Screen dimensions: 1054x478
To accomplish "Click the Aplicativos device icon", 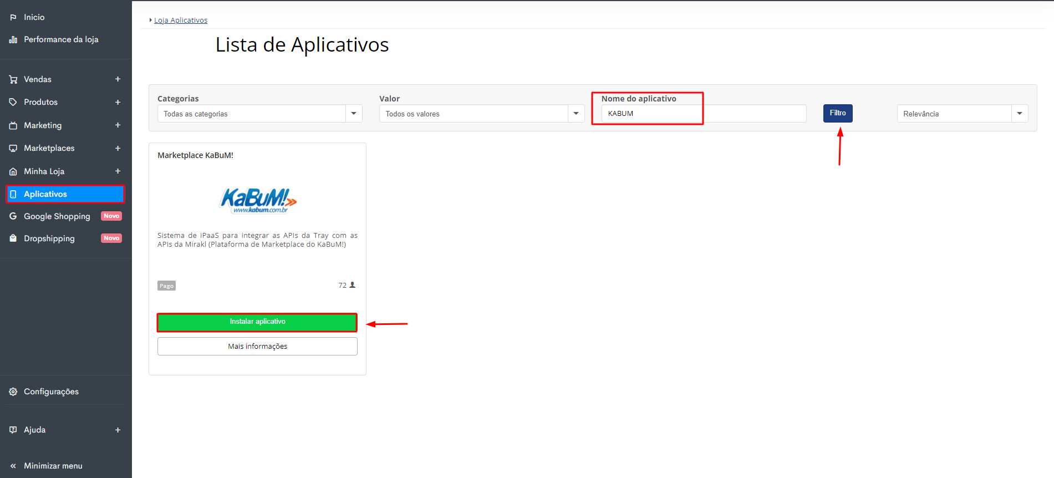I will coord(13,195).
